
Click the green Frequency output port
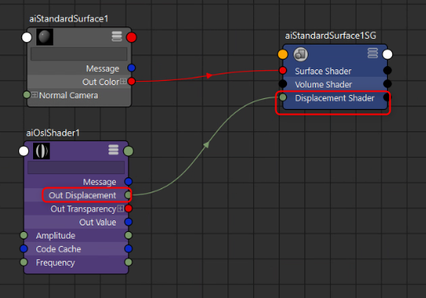(x=128, y=262)
